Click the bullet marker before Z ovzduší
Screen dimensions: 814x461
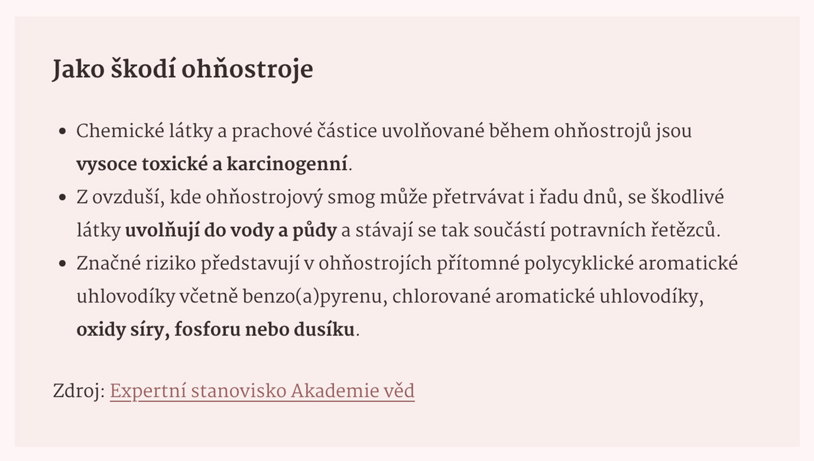[63, 197]
